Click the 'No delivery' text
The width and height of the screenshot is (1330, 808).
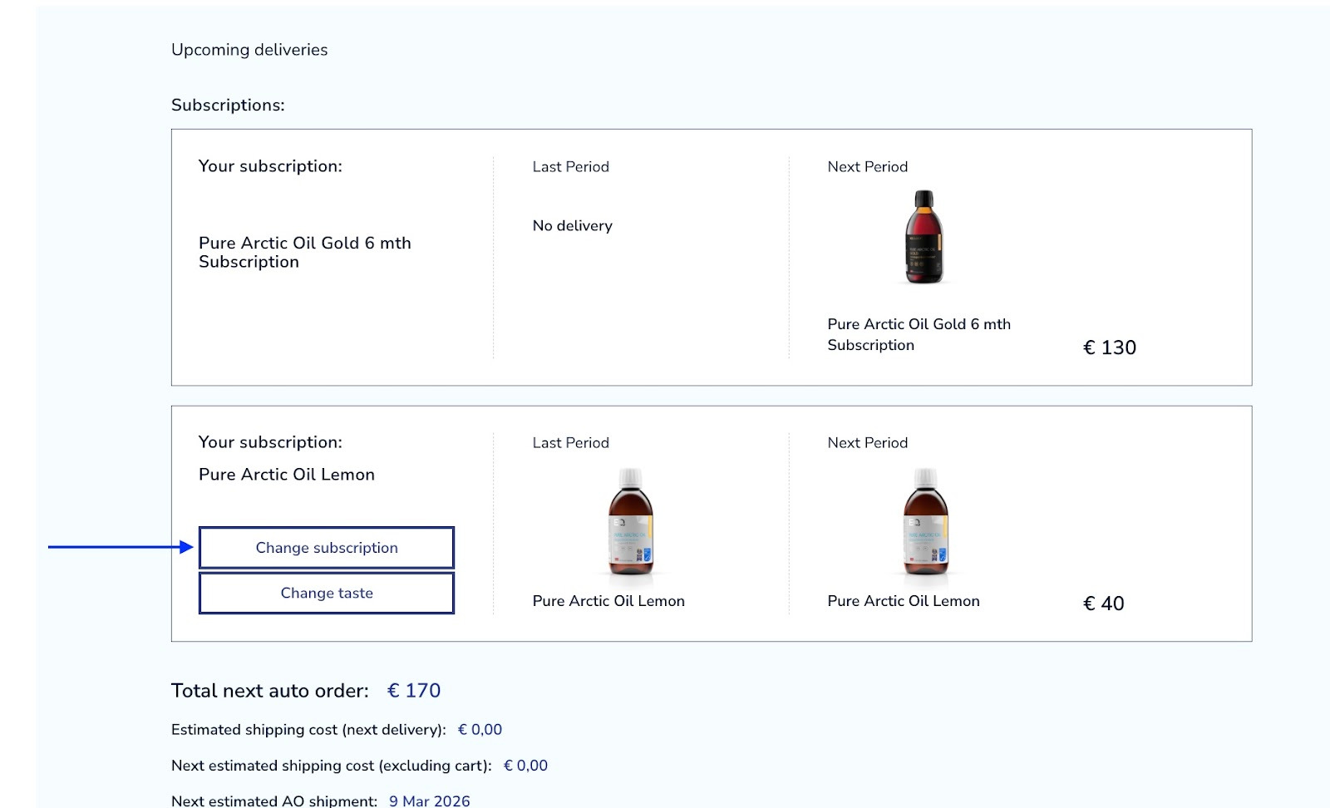pos(573,225)
